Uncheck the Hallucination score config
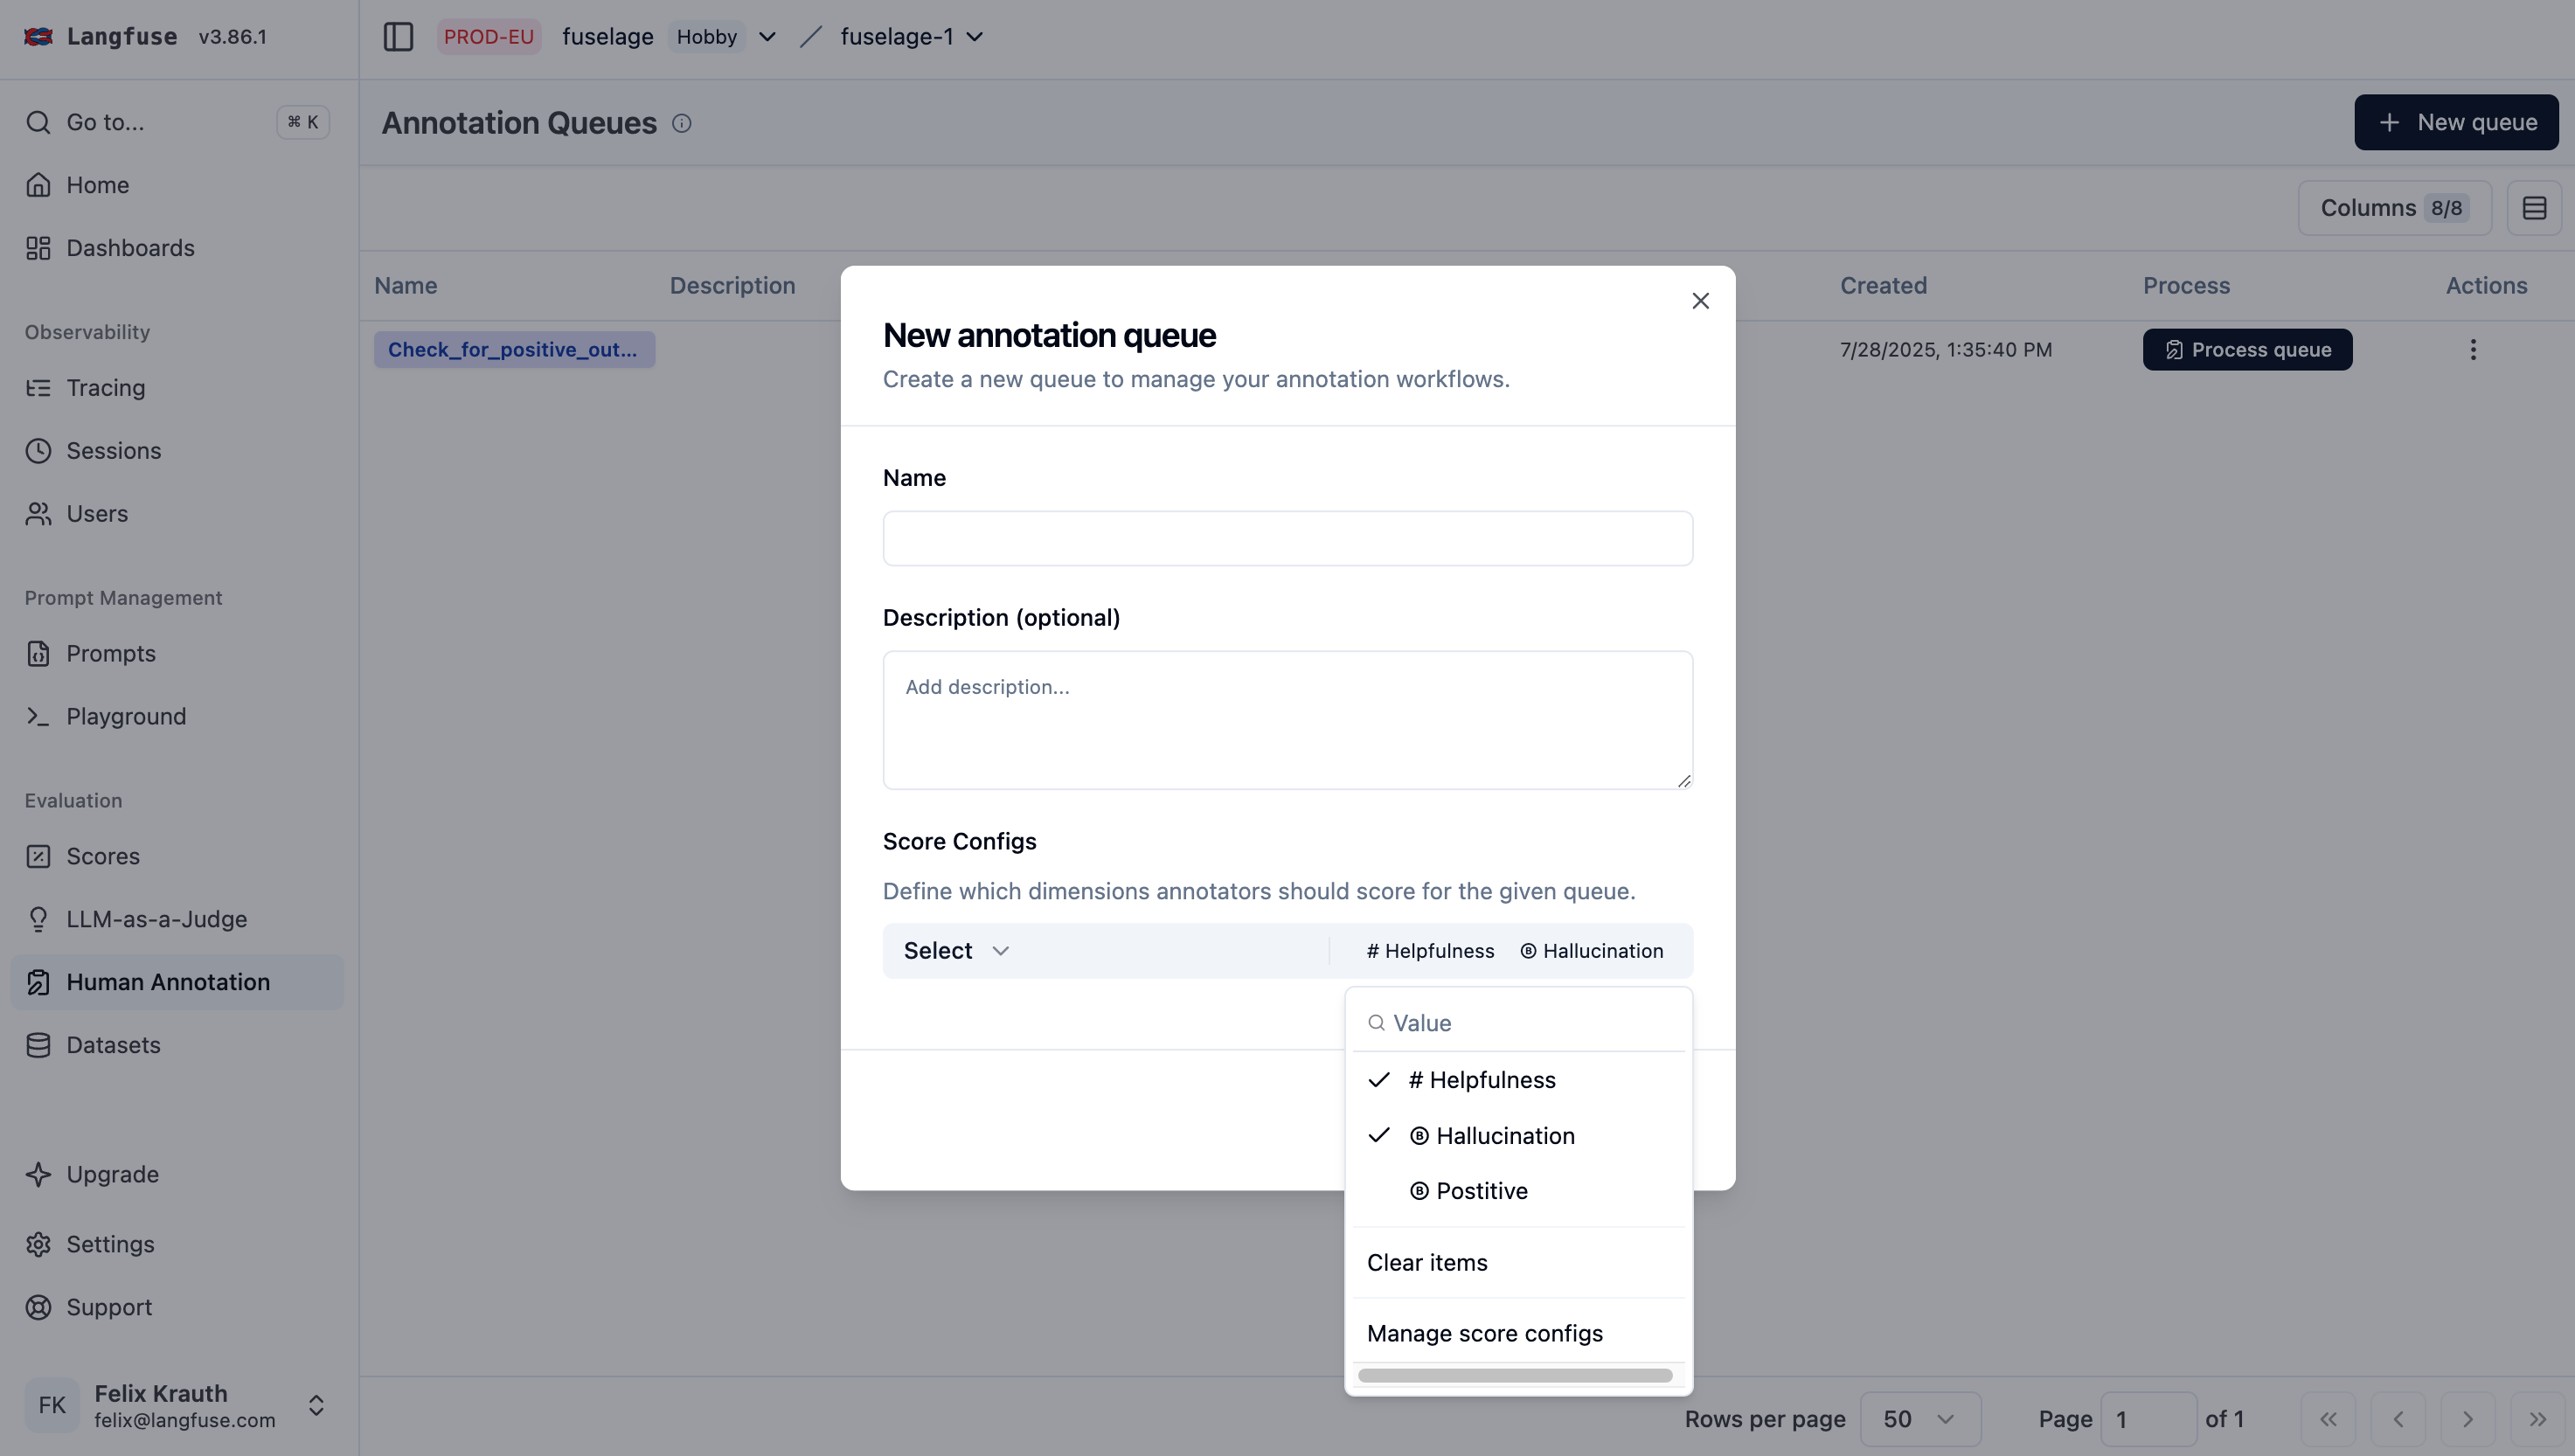This screenshot has height=1456, width=2575. [1491, 1136]
